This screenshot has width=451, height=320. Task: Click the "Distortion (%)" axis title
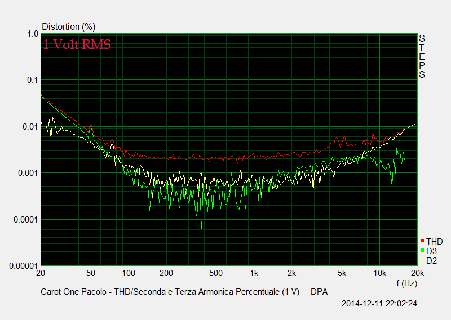[x=69, y=26]
